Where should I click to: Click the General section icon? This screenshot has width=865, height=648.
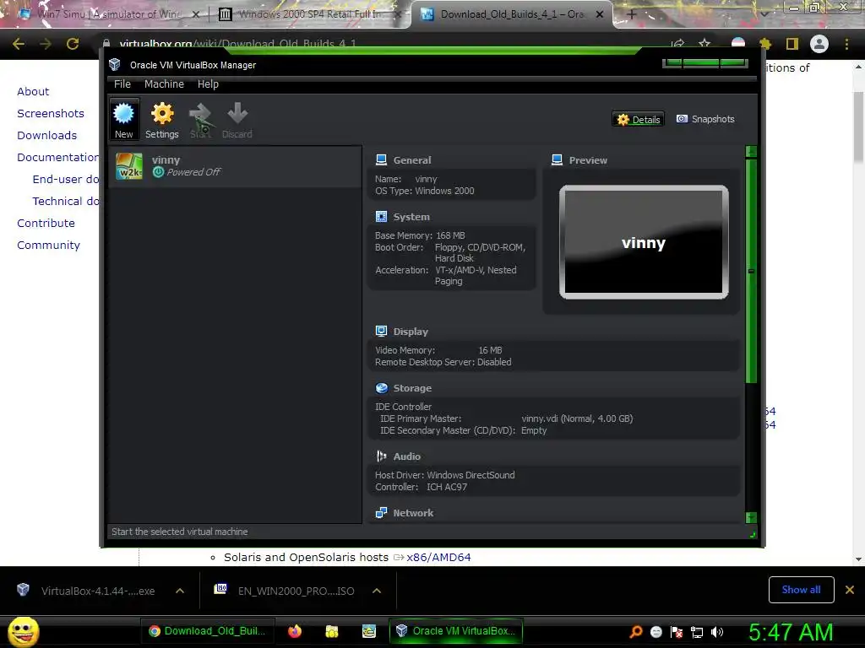381,159
